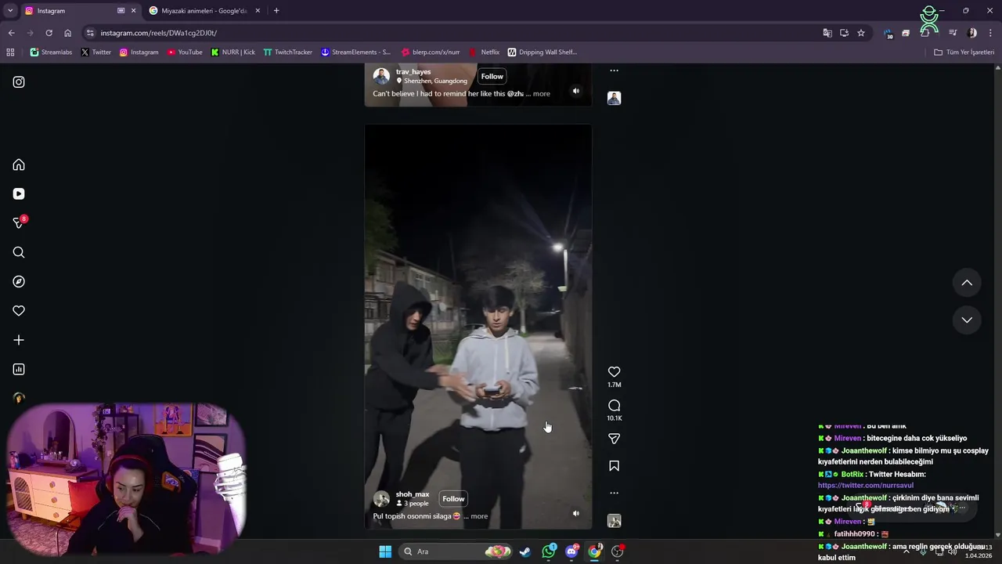Open the Twitter bookmark
The width and height of the screenshot is (1002, 564).
(96, 52)
